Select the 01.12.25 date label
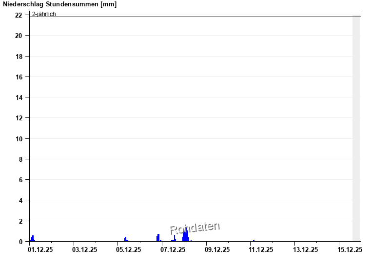 click(x=40, y=250)
